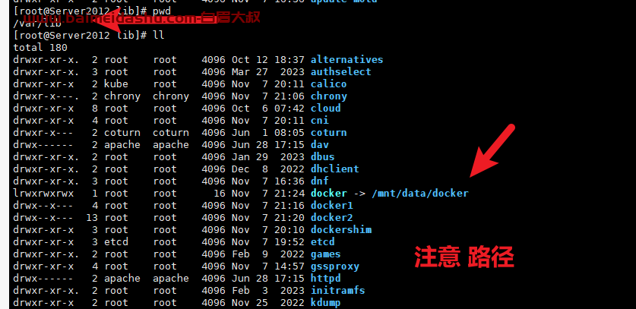Image resolution: width=636 pixels, height=309 pixels.
Task: Select the docker2 directory name
Action: (x=332, y=218)
